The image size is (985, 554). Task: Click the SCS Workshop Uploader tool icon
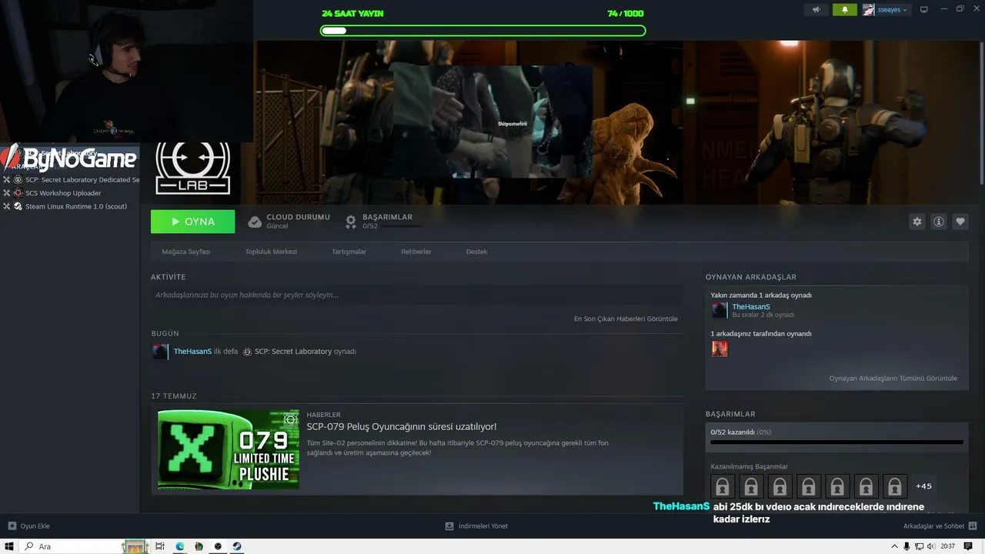(18, 193)
